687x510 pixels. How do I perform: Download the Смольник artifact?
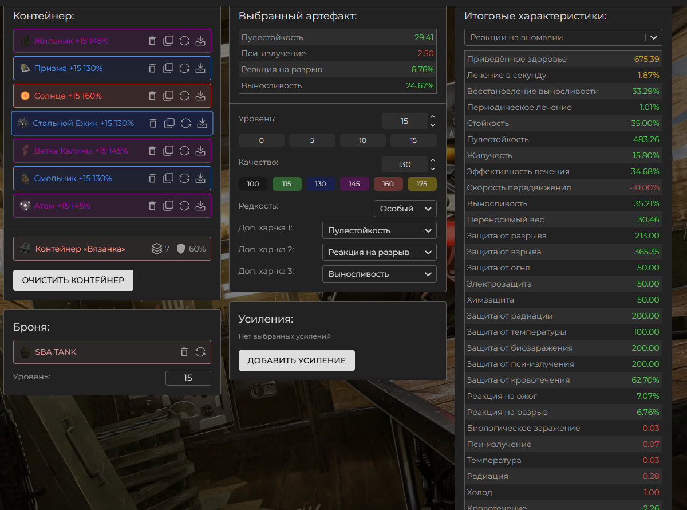pyautogui.click(x=200, y=178)
